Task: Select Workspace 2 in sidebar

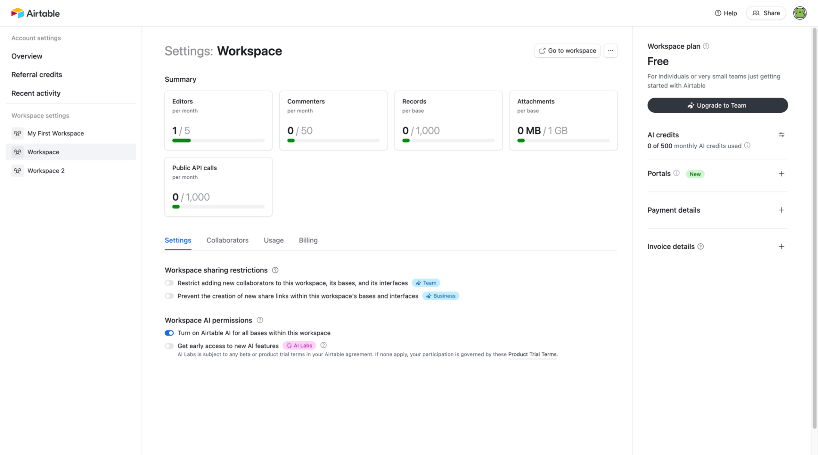Action: (71, 170)
